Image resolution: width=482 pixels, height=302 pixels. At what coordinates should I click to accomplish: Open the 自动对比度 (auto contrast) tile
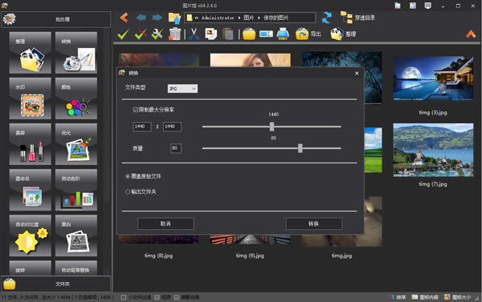31,236
